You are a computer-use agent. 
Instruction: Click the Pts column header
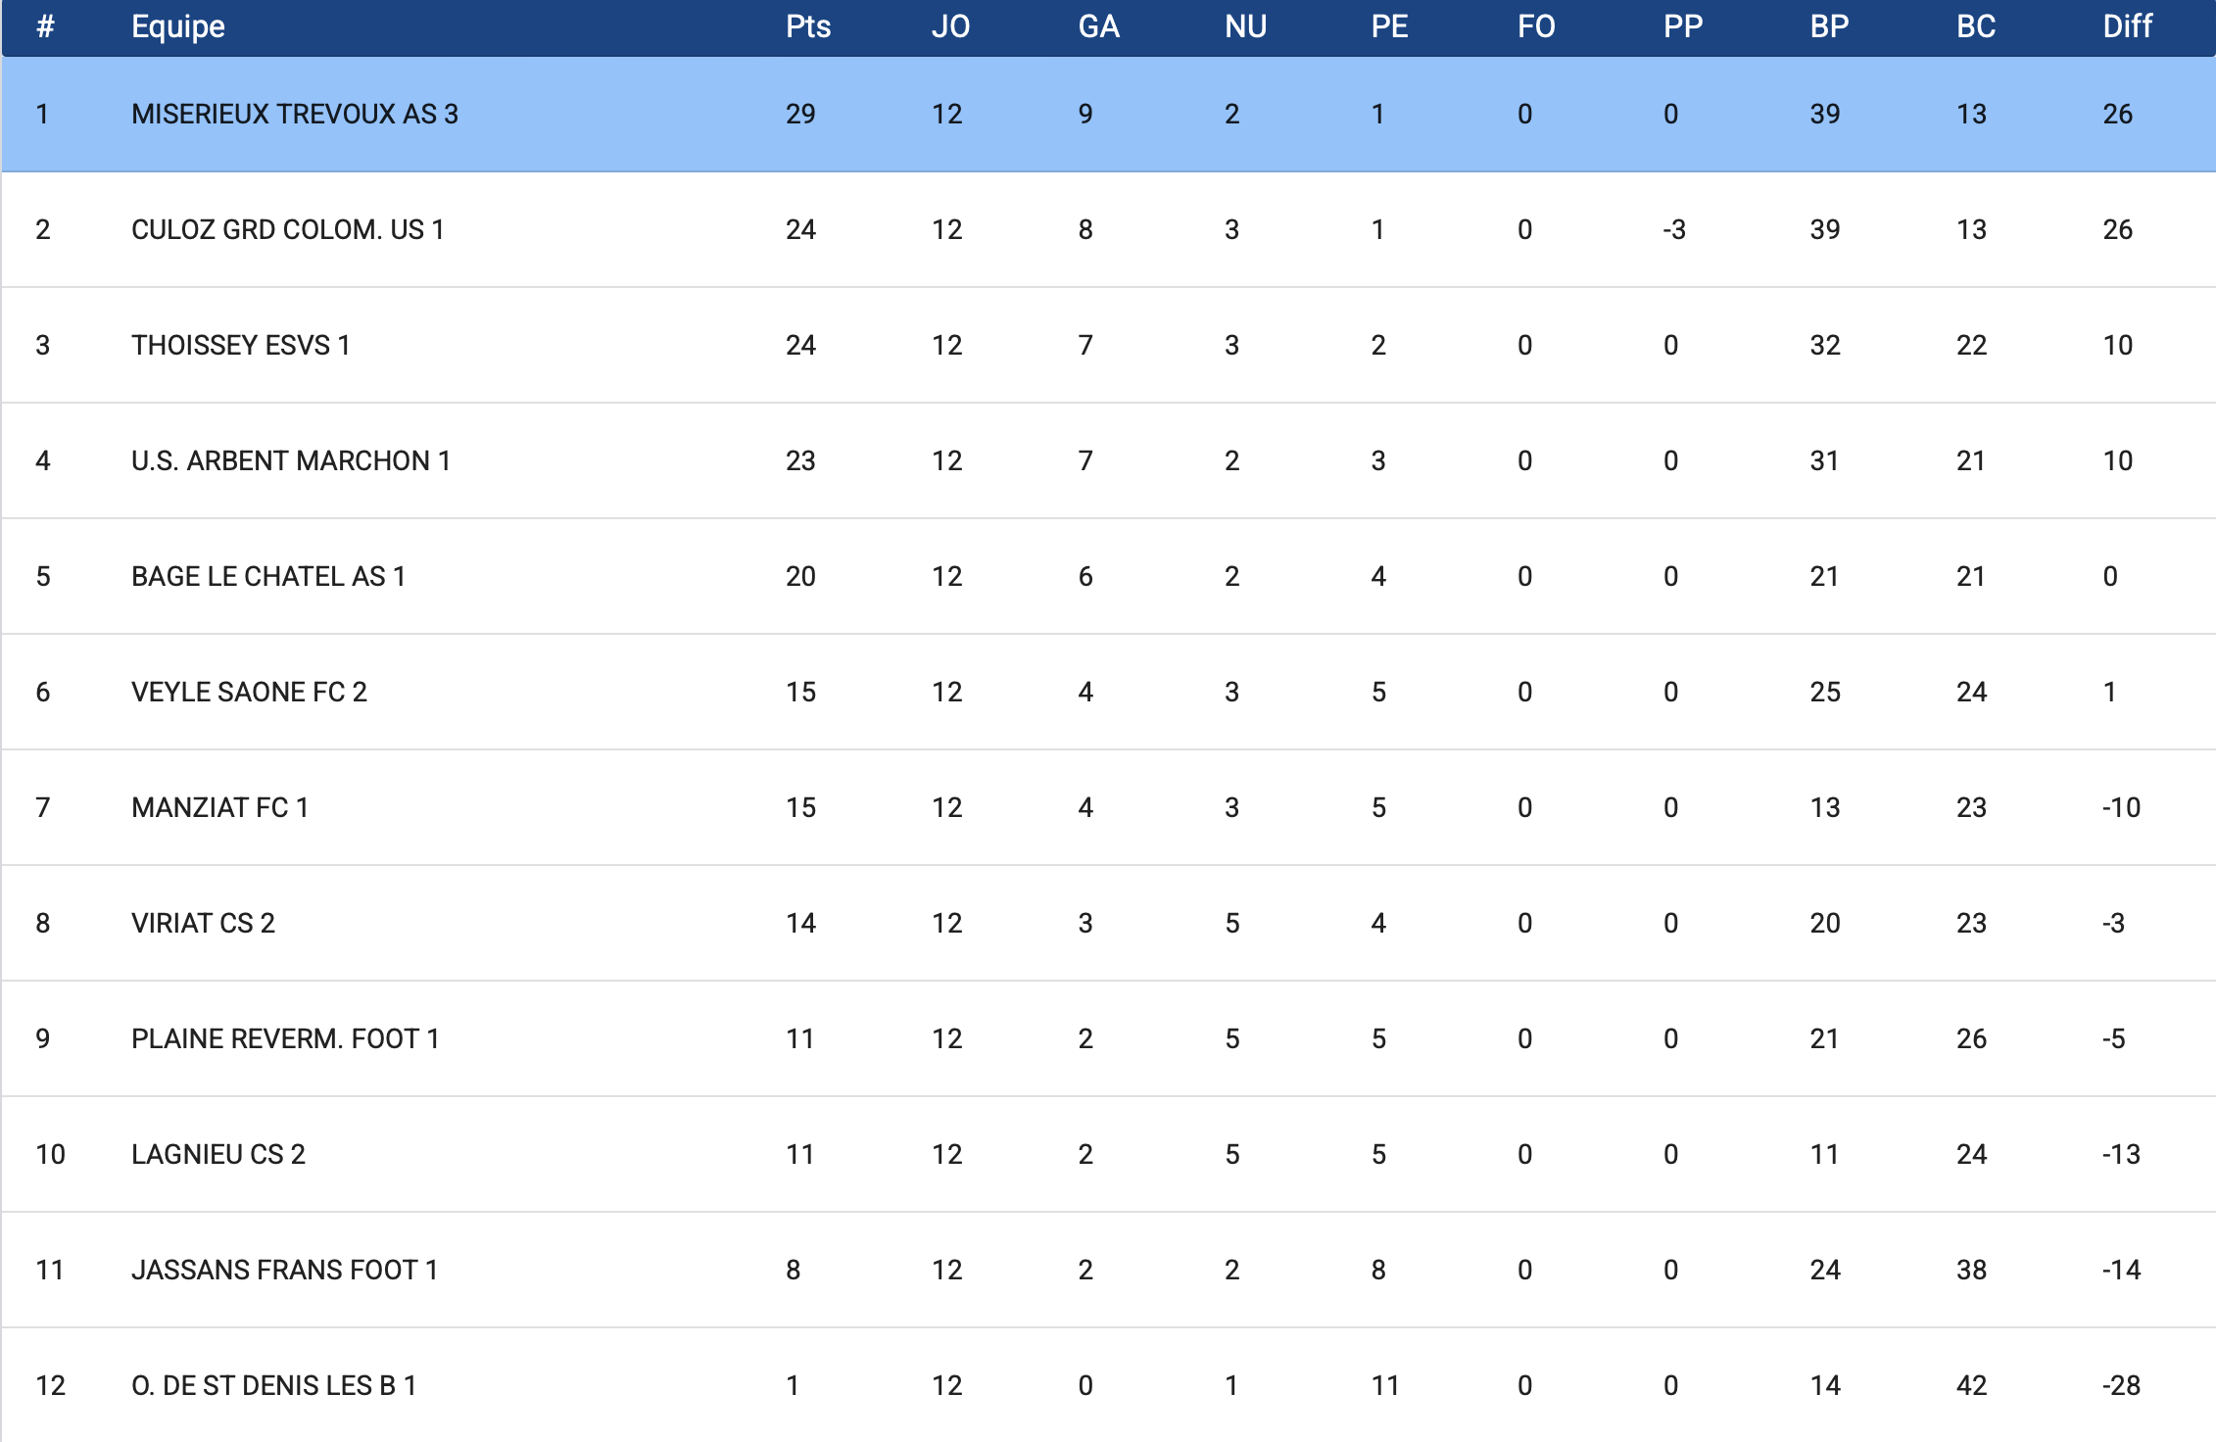(807, 26)
